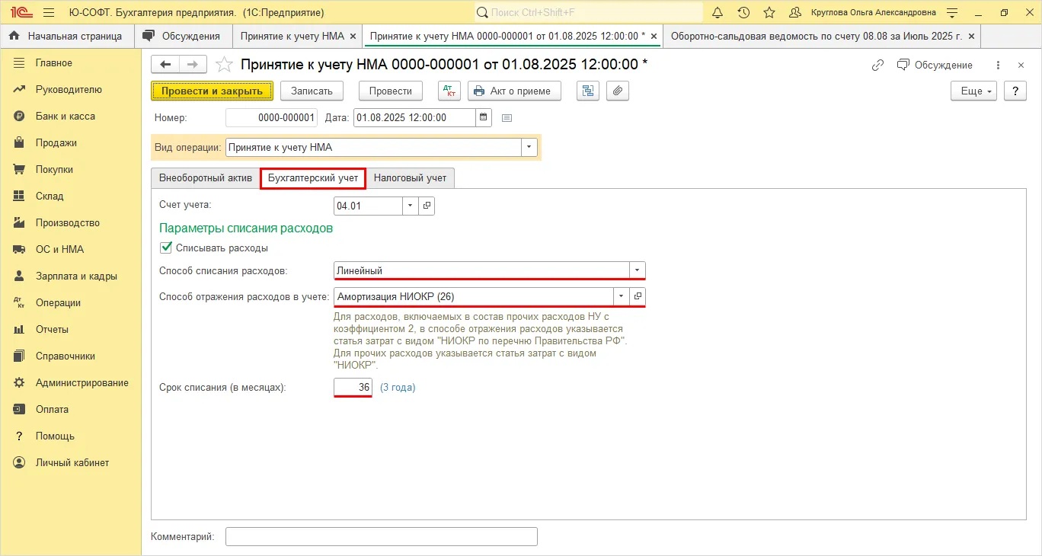The width and height of the screenshot is (1042, 556).
Task: Open Оборотно-сальдовая ведомость tab
Action: pyautogui.click(x=817, y=36)
